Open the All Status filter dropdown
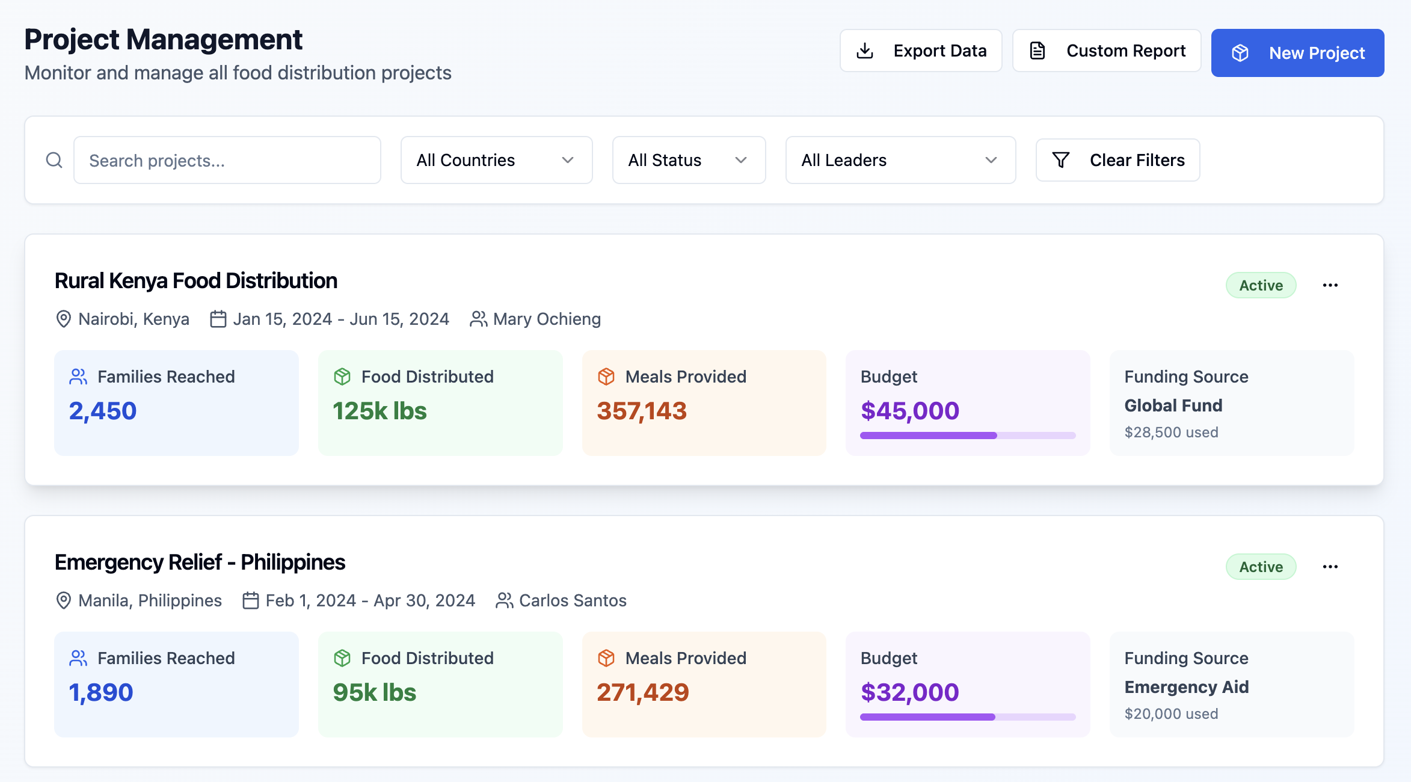The image size is (1411, 782). [x=688, y=160]
